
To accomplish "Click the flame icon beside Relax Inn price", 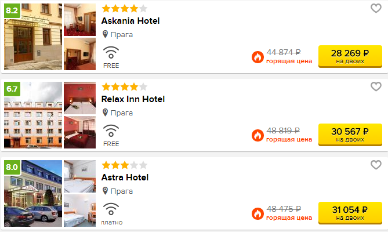I will click(x=258, y=136).
